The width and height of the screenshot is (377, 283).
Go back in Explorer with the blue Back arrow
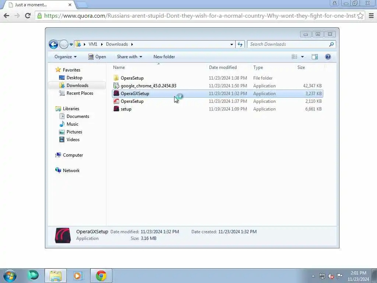[53, 44]
